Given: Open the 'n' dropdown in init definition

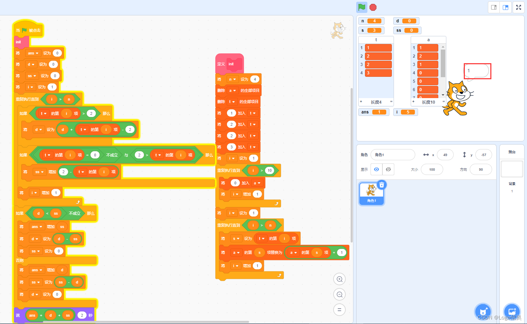Looking at the screenshot, I should coord(232,79).
